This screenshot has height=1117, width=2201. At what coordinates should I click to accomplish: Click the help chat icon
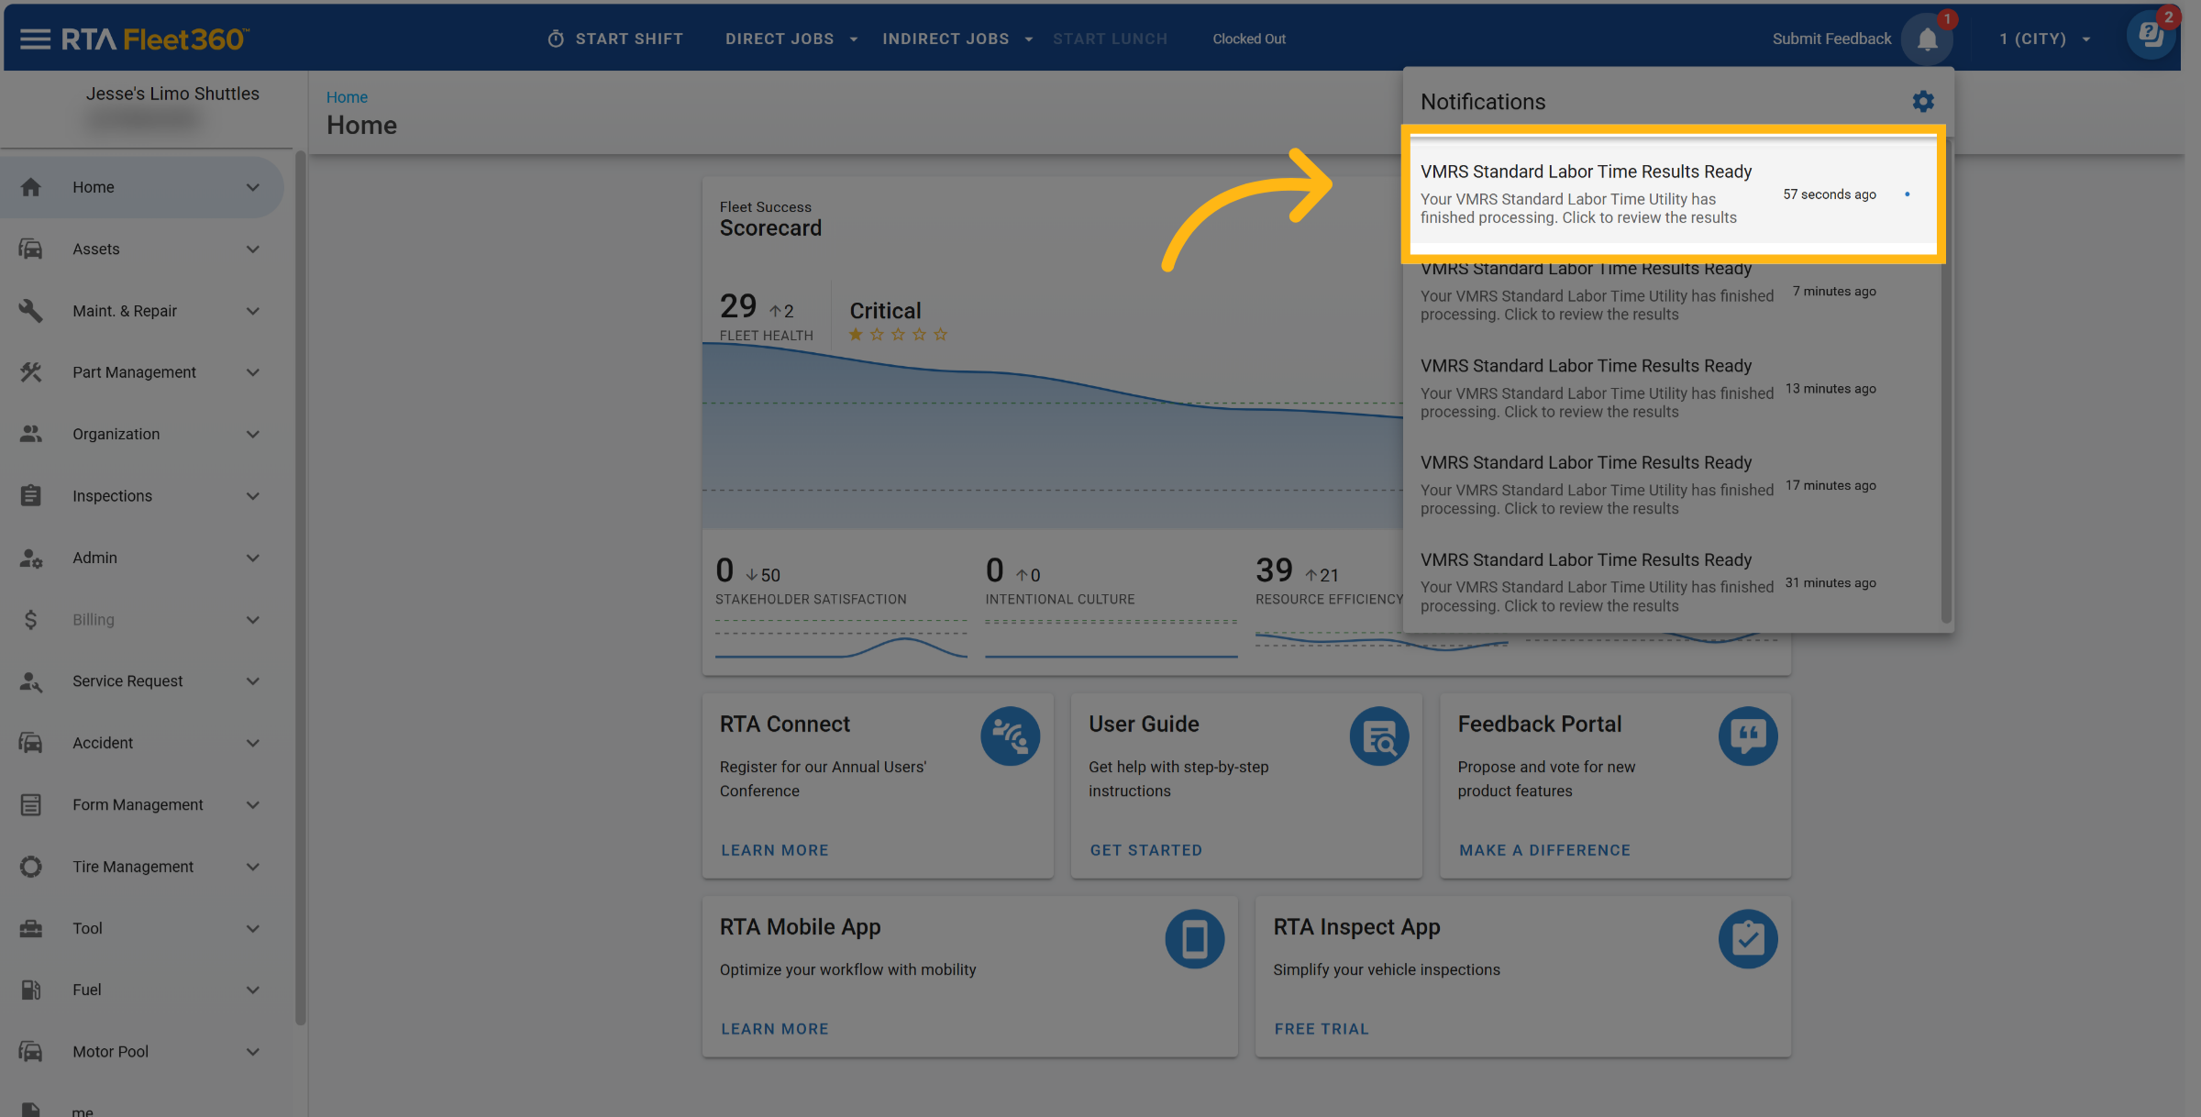point(2150,37)
